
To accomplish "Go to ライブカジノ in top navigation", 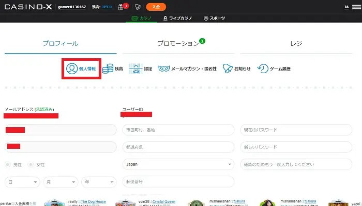I will [x=178, y=18].
